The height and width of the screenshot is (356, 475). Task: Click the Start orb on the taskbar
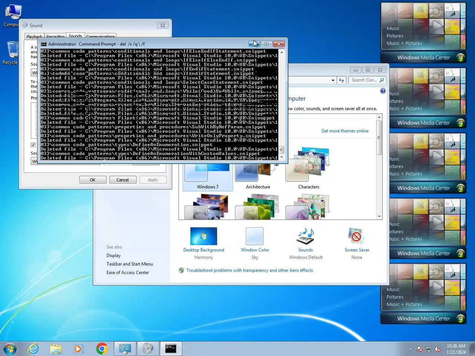pos(10,349)
